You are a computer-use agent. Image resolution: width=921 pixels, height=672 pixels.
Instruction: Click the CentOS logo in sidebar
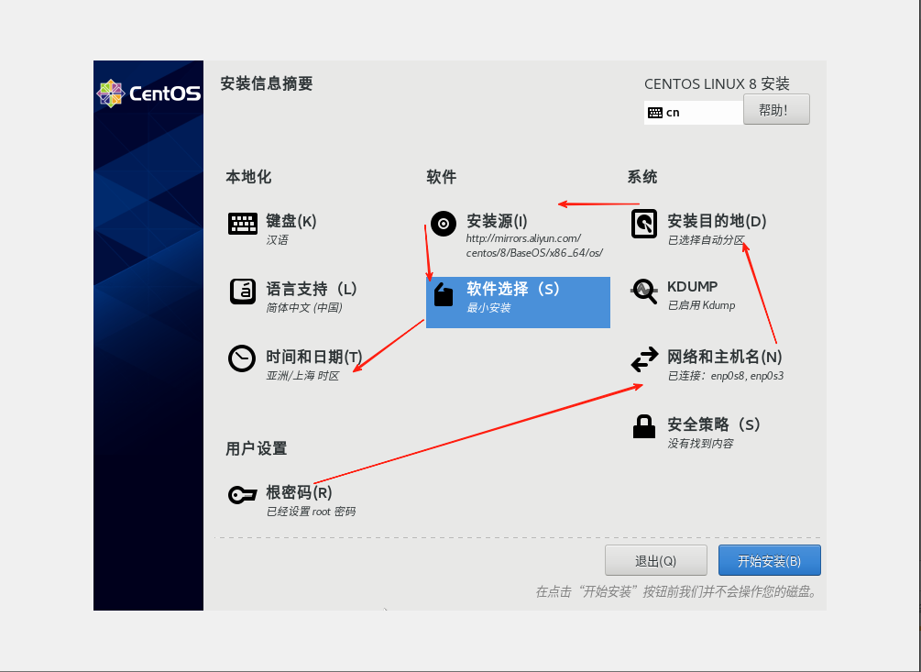148,94
